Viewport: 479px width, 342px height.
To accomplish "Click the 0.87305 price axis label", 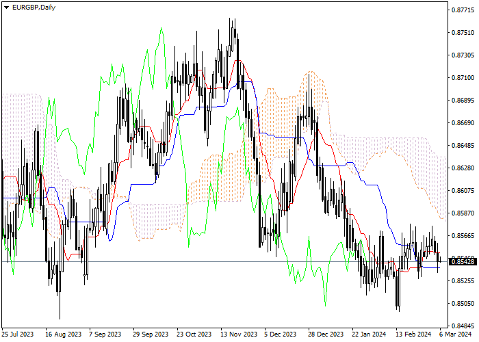I will tap(463, 55).
